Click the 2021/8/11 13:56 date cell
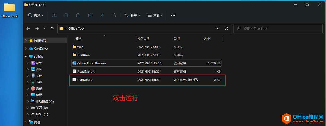The width and height of the screenshot is (326, 126). pos(149,63)
